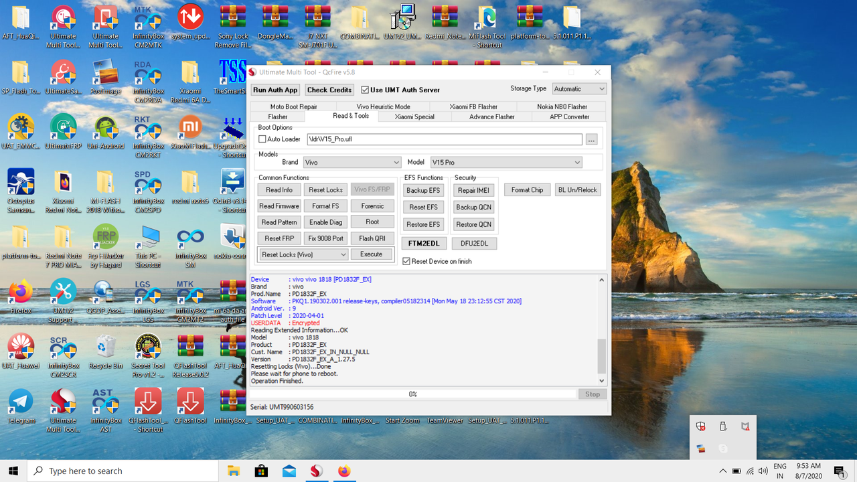Change the Brand from Vivo
Viewport: 857px width, 482px height.
(352, 162)
